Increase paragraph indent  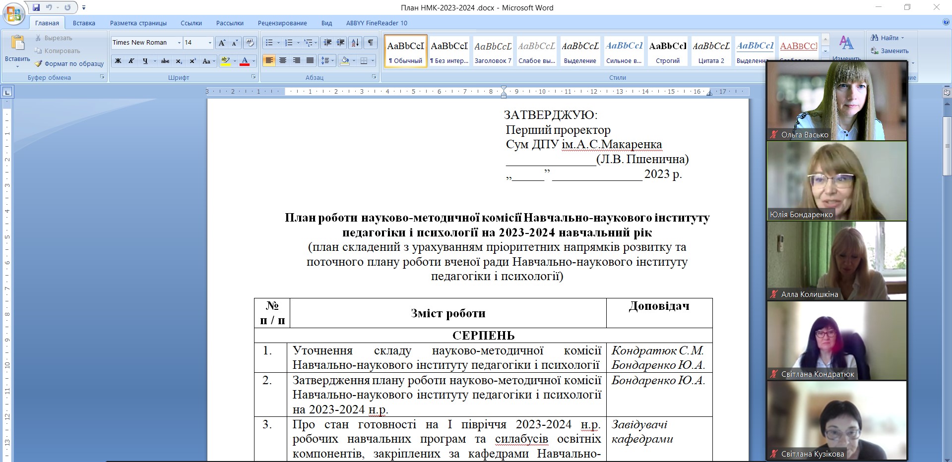coord(340,43)
